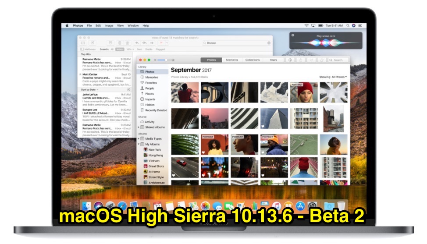Toggle the Mailboxes sidebar in Mail
Viewport: 427px width, 244px height.
pyautogui.click(x=88, y=50)
